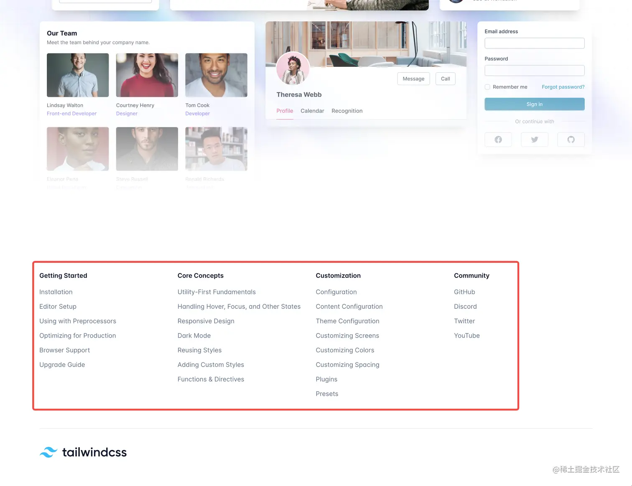
Task: Open the Configuration link under Customization
Action: (x=336, y=292)
